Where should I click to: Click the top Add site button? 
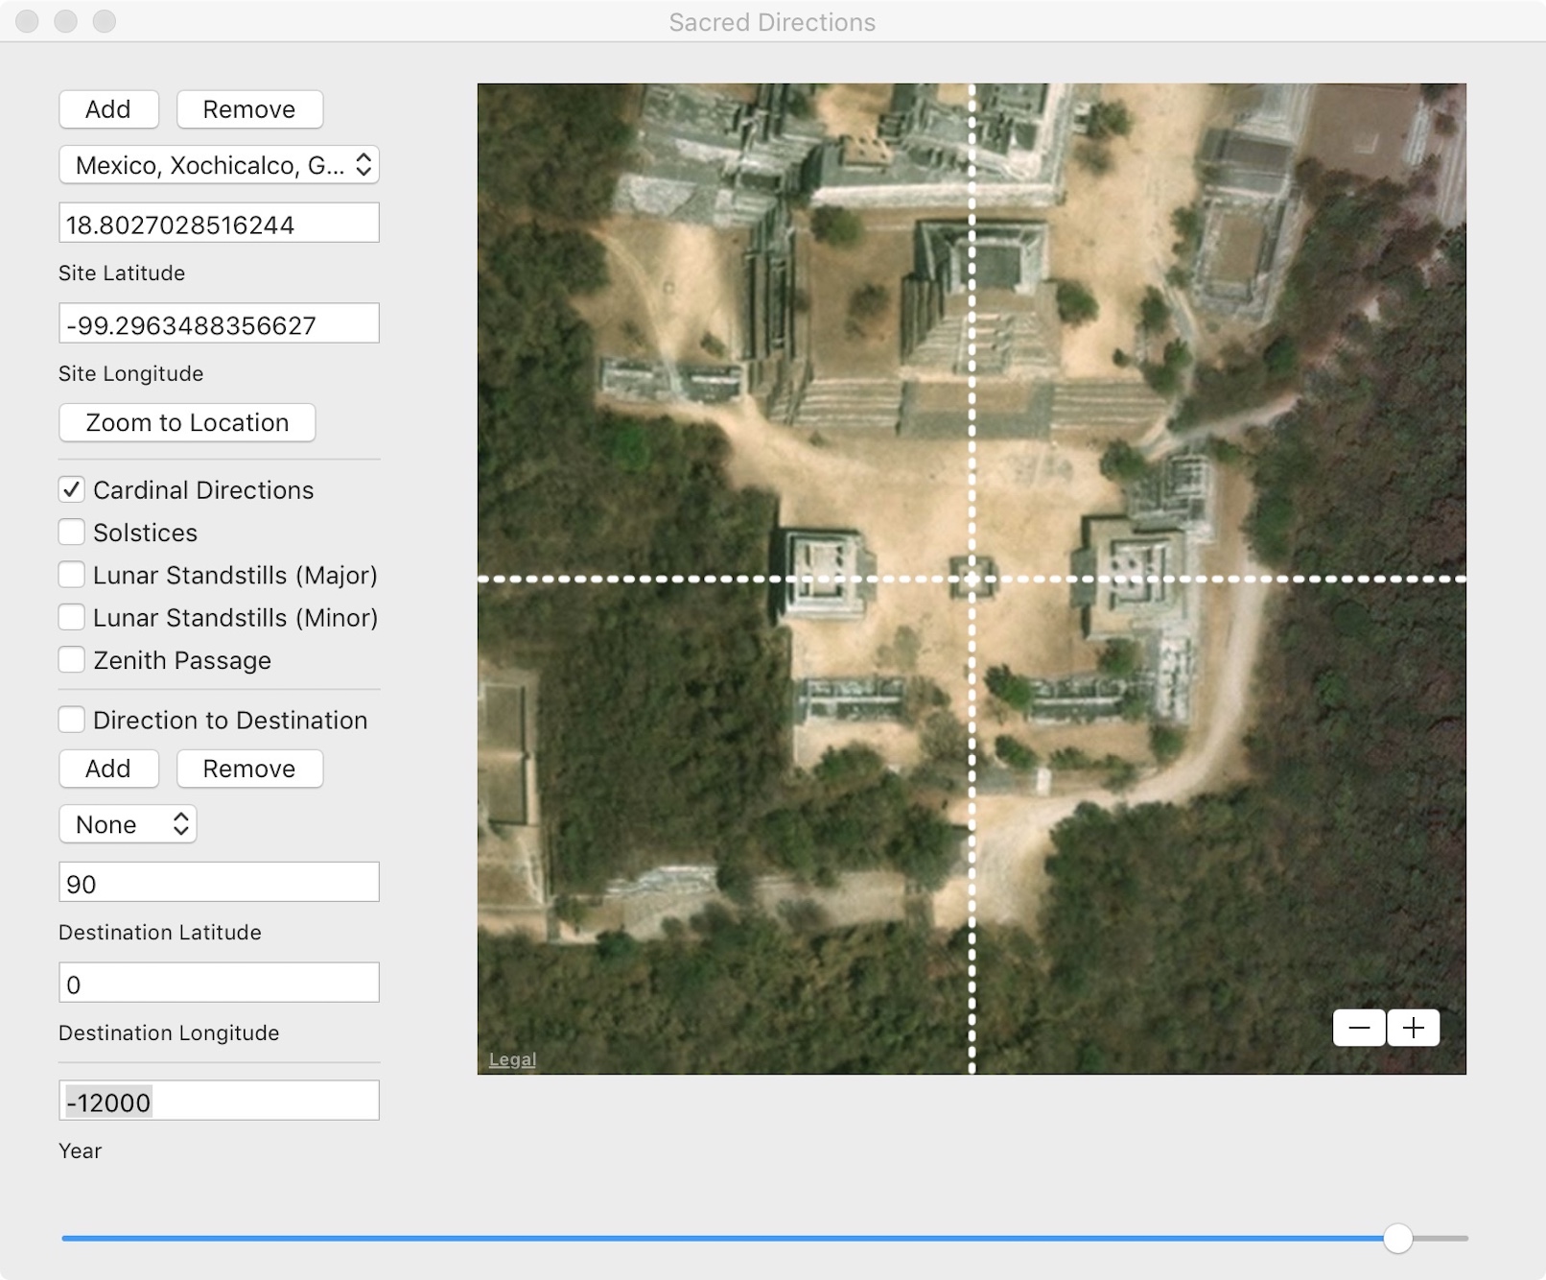108,109
